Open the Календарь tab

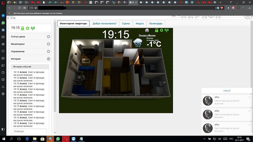pos(156,23)
